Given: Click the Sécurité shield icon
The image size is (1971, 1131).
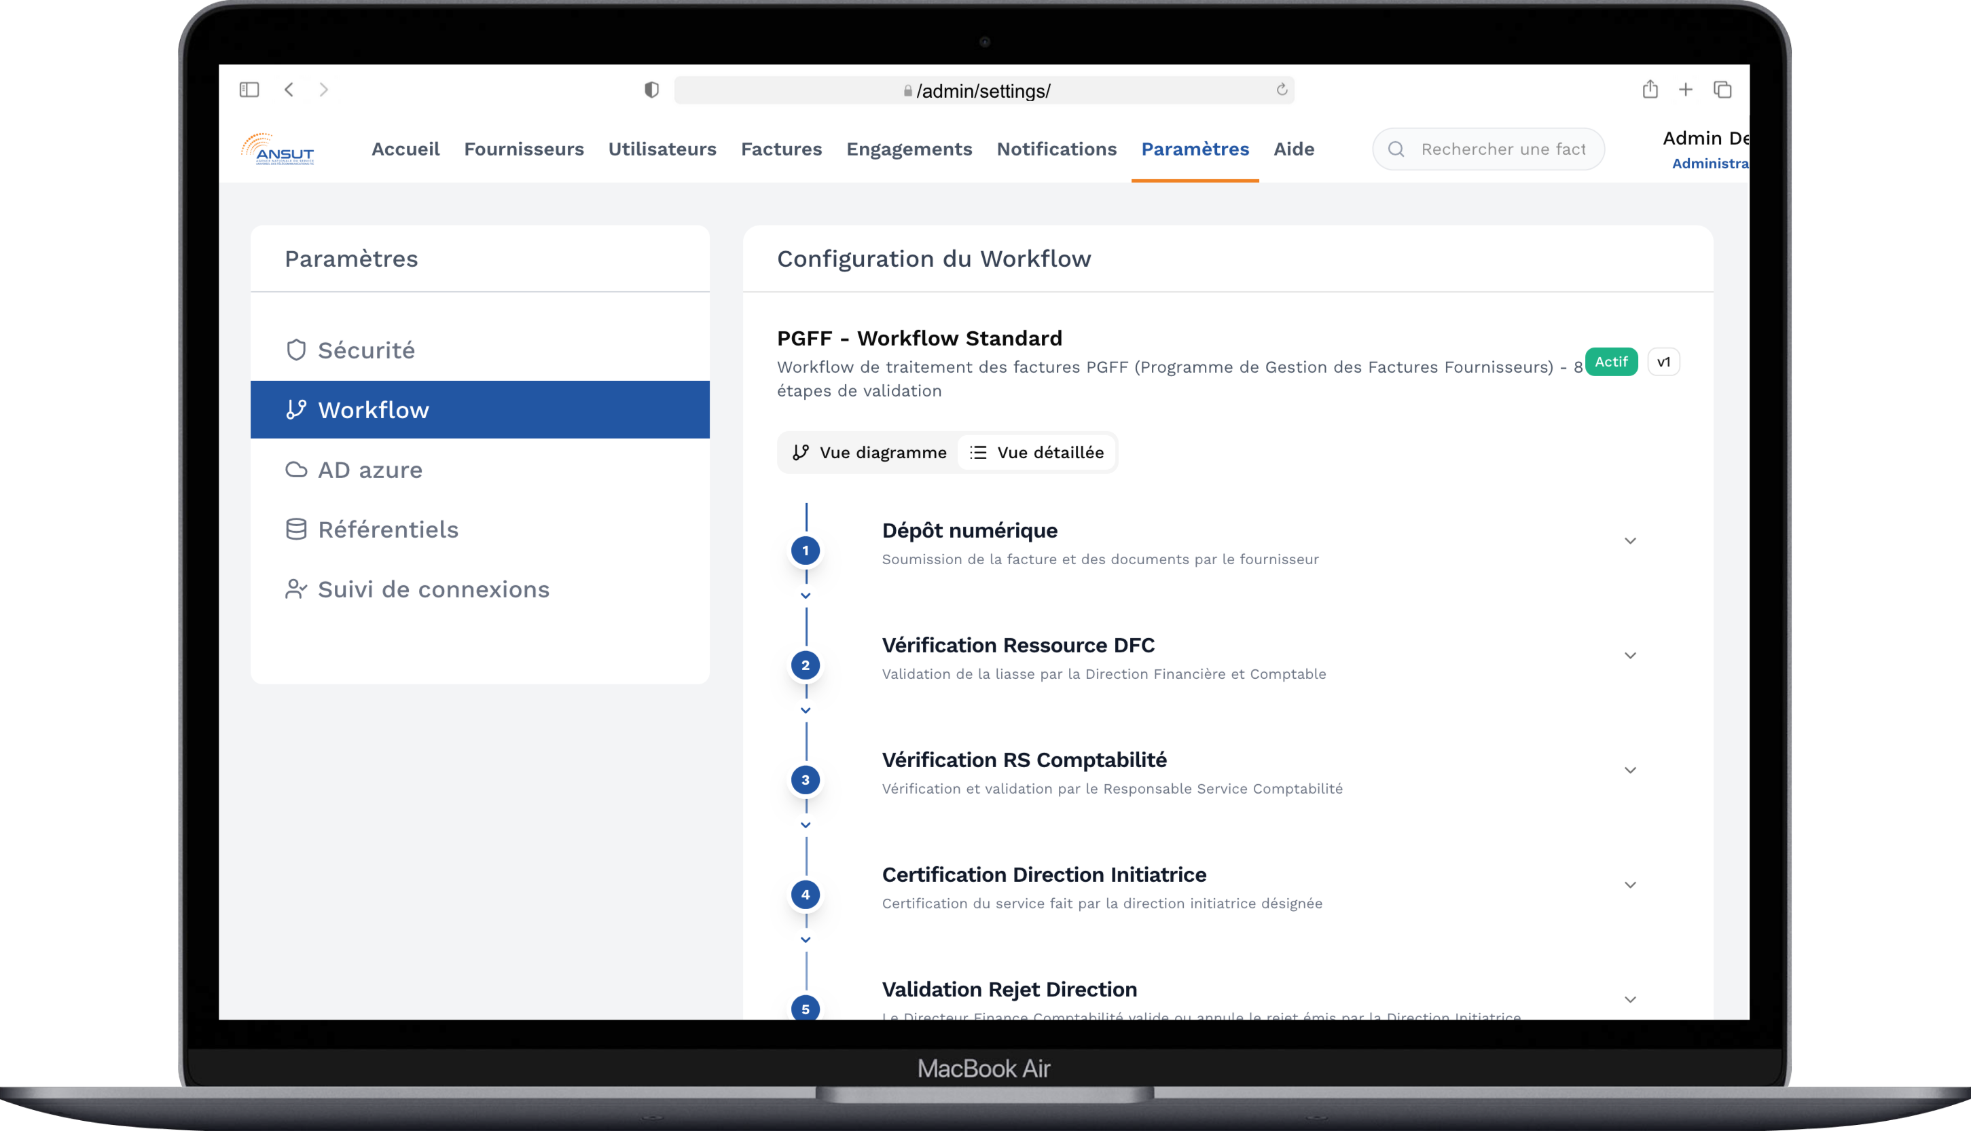Looking at the screenshot, I should click(296, 350).
